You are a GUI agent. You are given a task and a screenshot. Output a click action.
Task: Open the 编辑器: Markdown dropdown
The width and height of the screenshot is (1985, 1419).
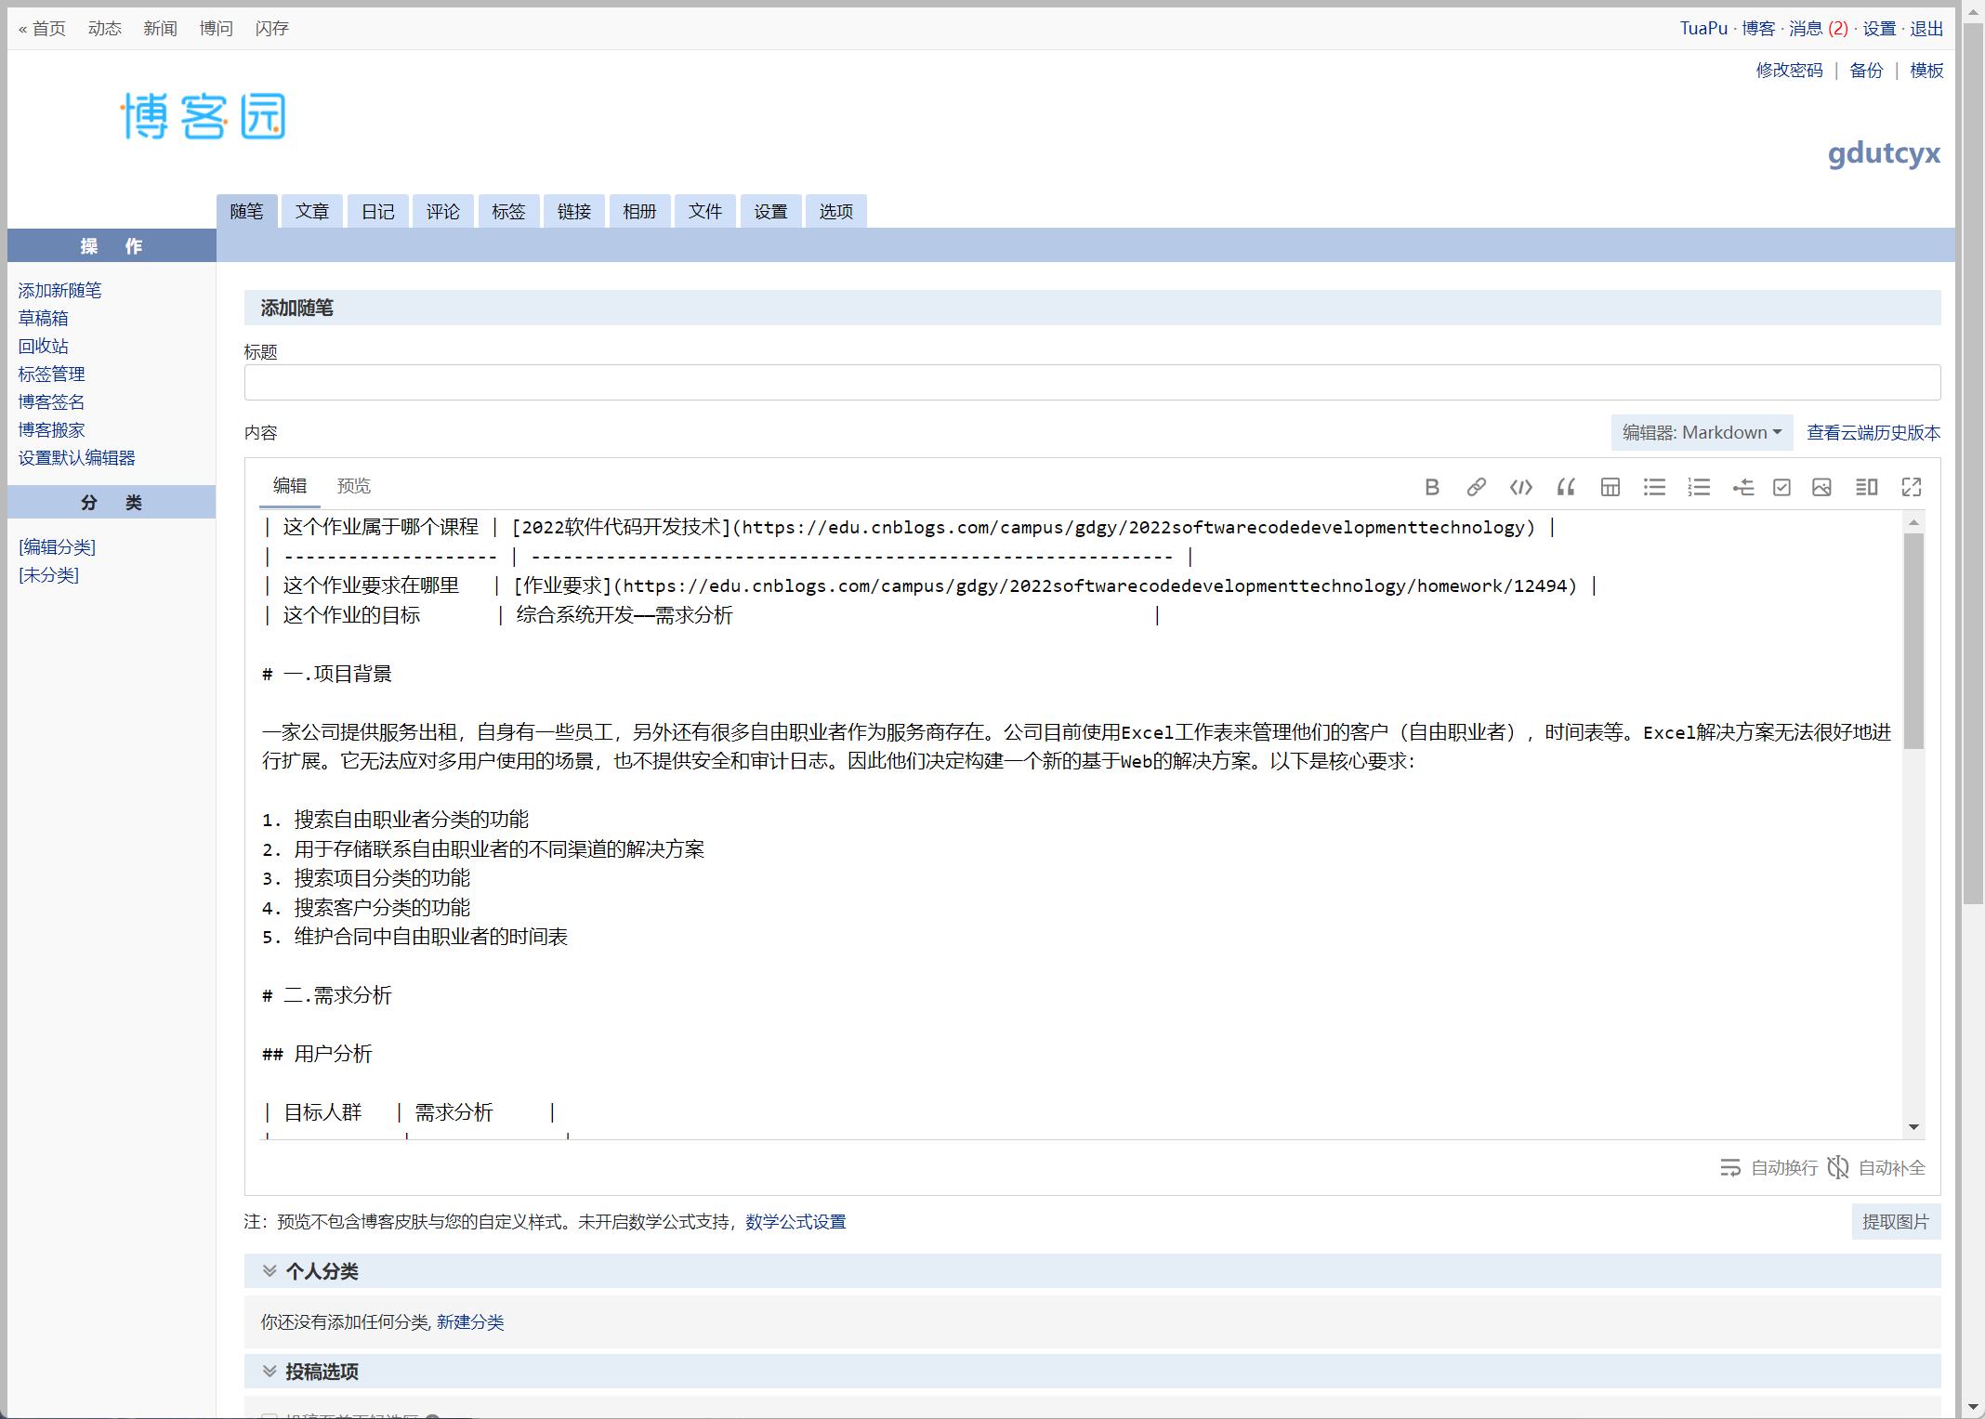click(1701, 433)
